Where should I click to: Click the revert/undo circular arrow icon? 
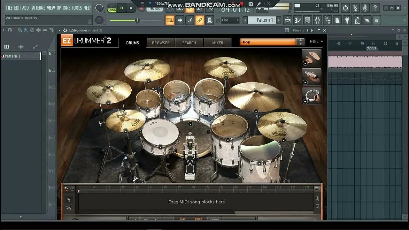[x=345, y=8]
